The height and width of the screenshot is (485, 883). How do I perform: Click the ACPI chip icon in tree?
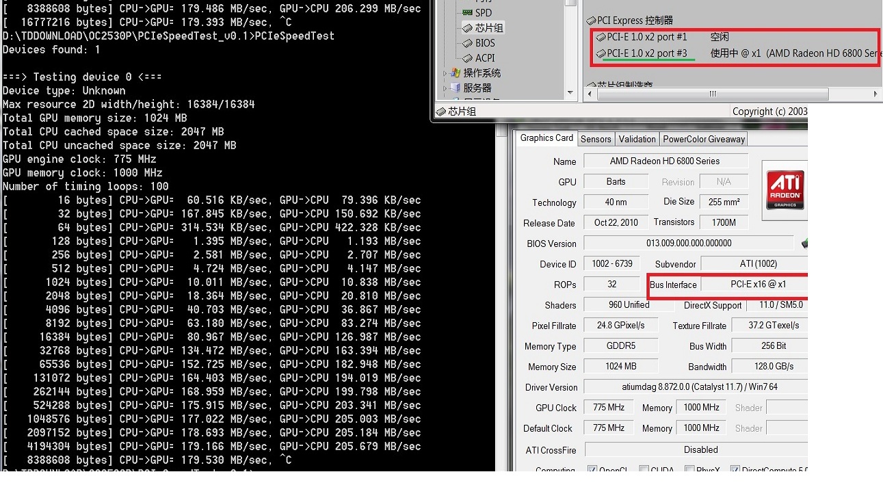(467, 57)
